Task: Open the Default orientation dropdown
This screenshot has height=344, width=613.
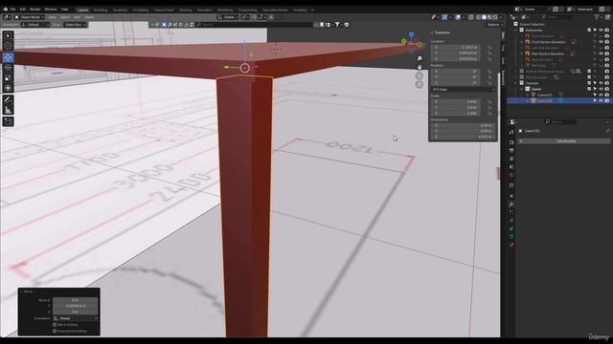Action: 35,25
